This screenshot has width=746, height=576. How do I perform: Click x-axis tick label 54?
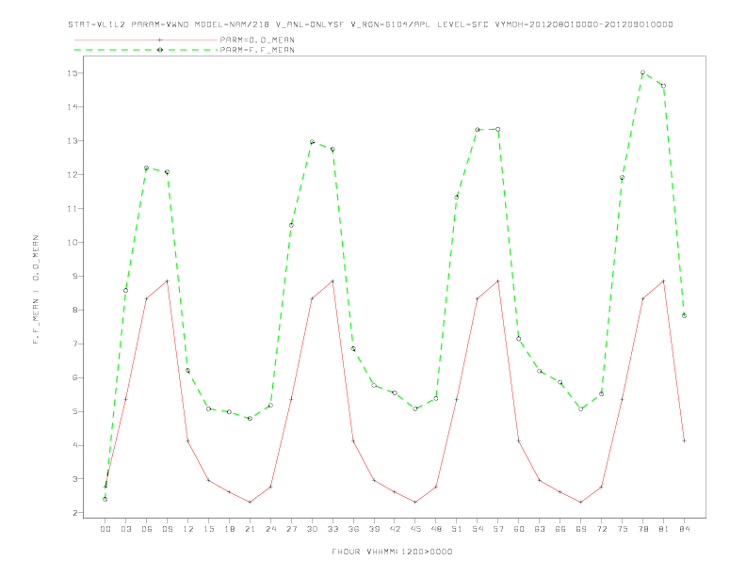[x=478, y=529]
